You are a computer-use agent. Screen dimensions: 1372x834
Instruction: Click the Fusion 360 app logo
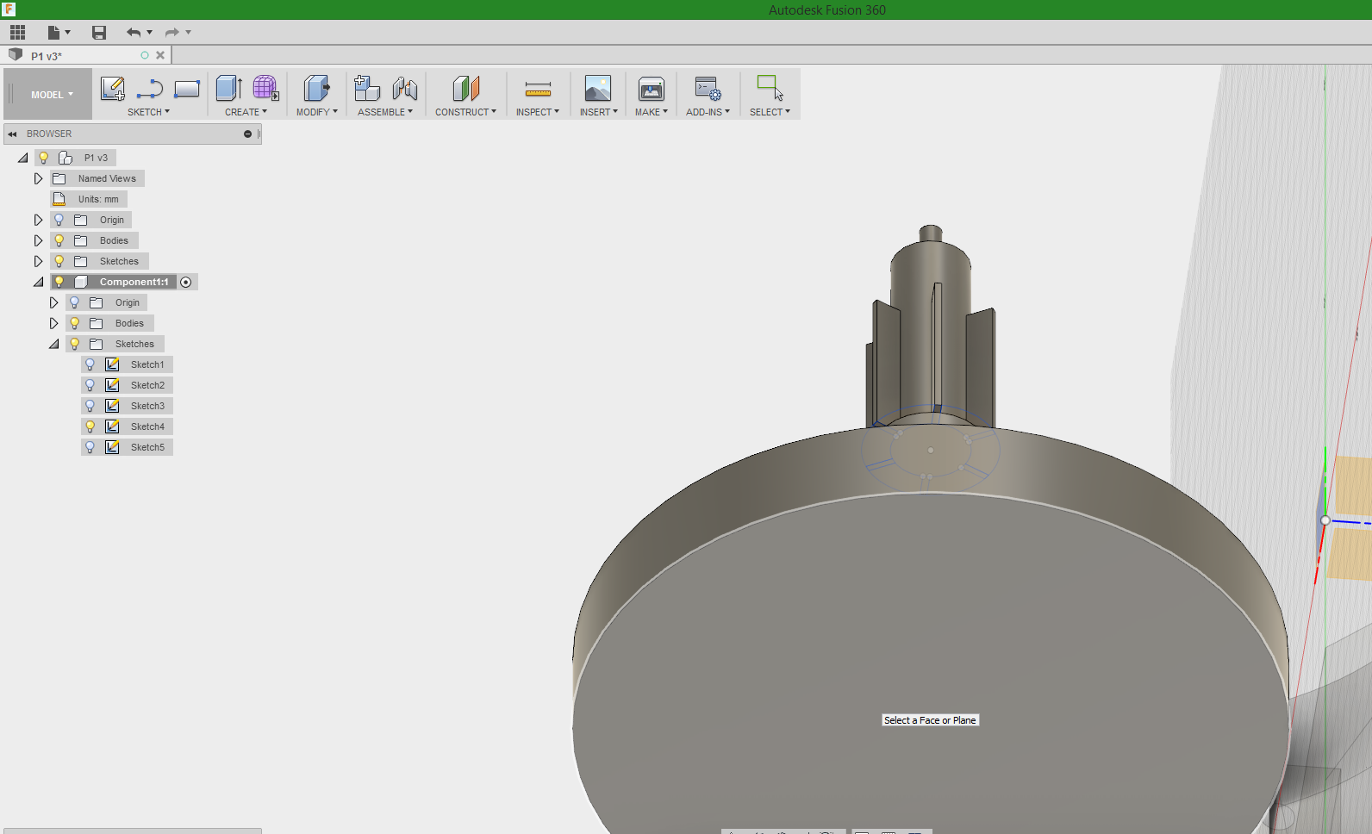point(9,9)
